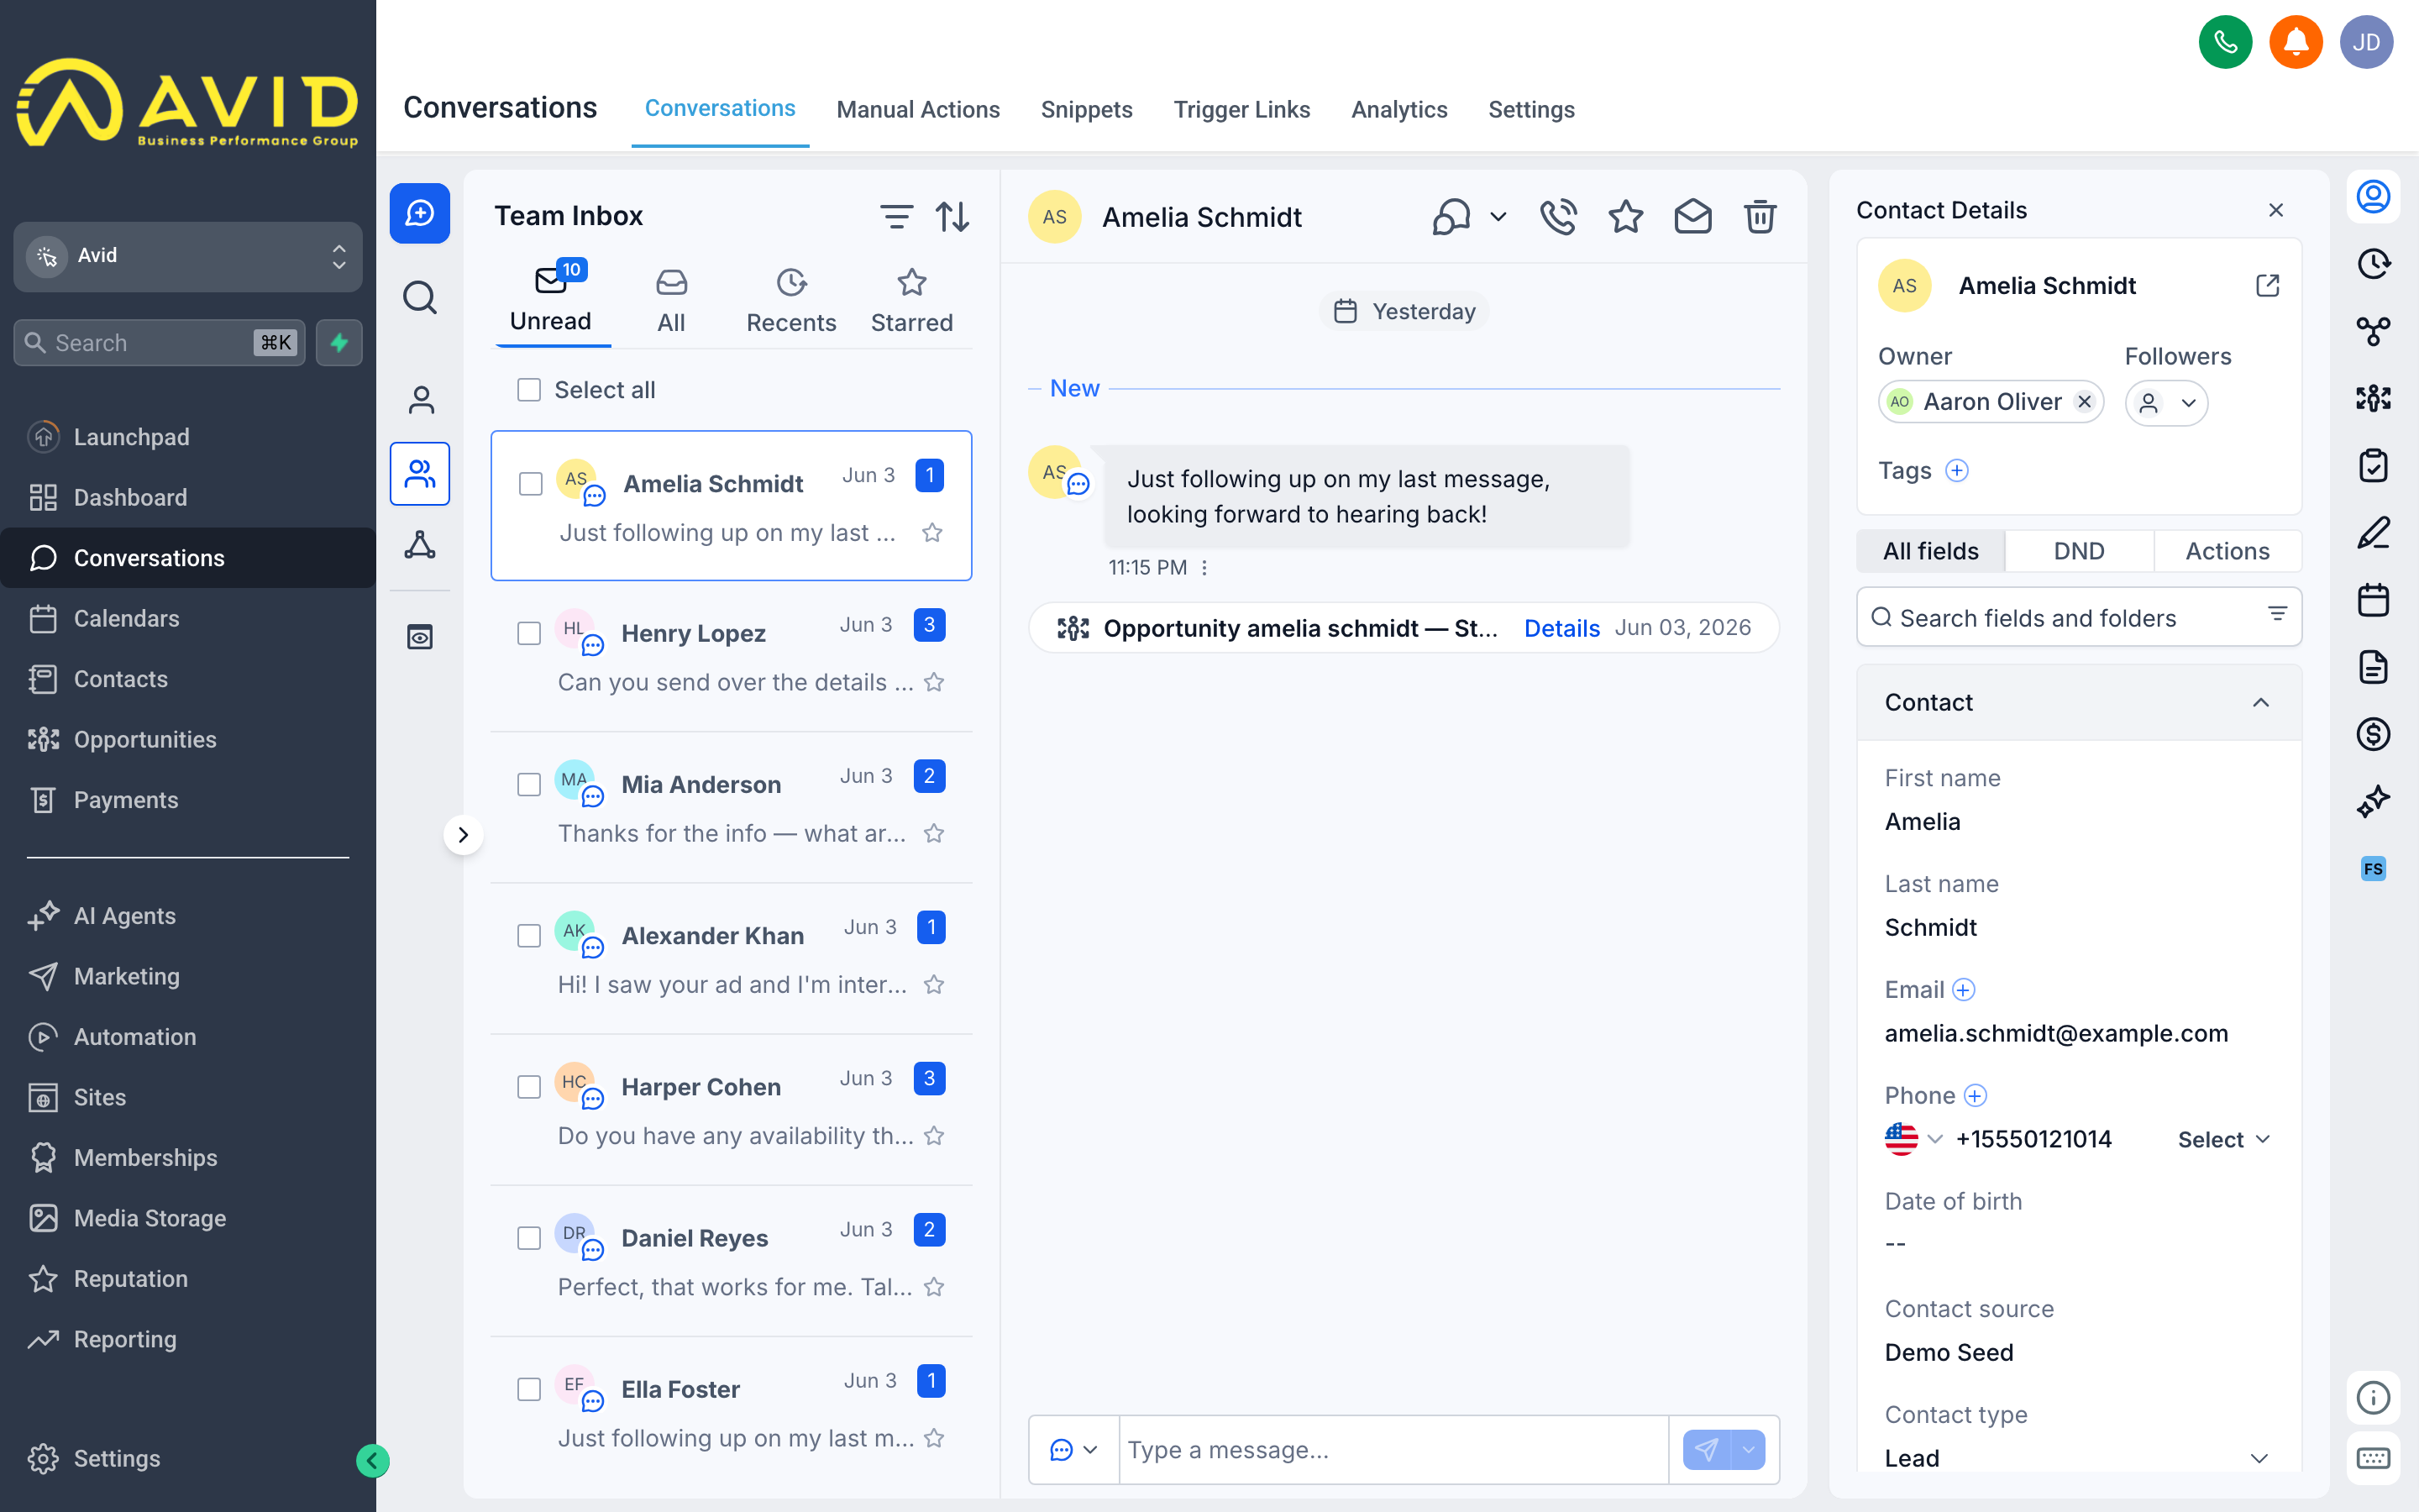Click the sort arrows icon beside Team Inbox
The height and width of the screenshot is (1512, 2419).
pyautogui.click(x=952, y=216)
